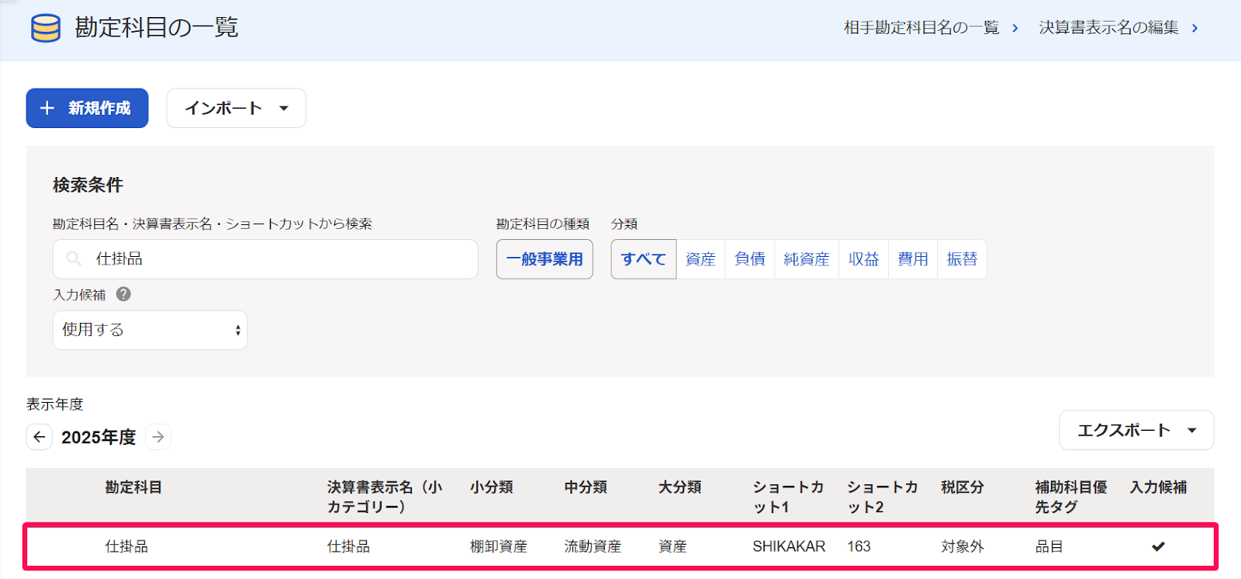
Task: Click the 中分類 column header
Action: pos(586,487)
